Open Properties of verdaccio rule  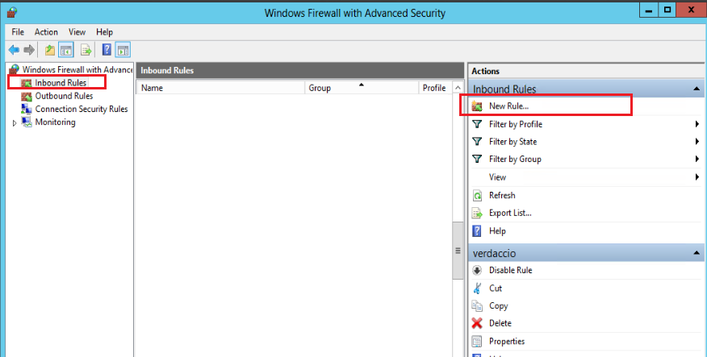click(507, 341)
